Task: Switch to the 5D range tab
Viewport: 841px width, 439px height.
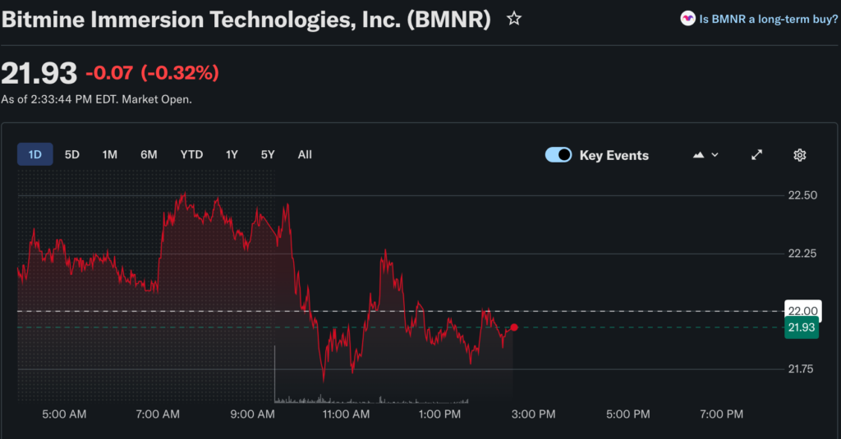Action: click(72, 154)
